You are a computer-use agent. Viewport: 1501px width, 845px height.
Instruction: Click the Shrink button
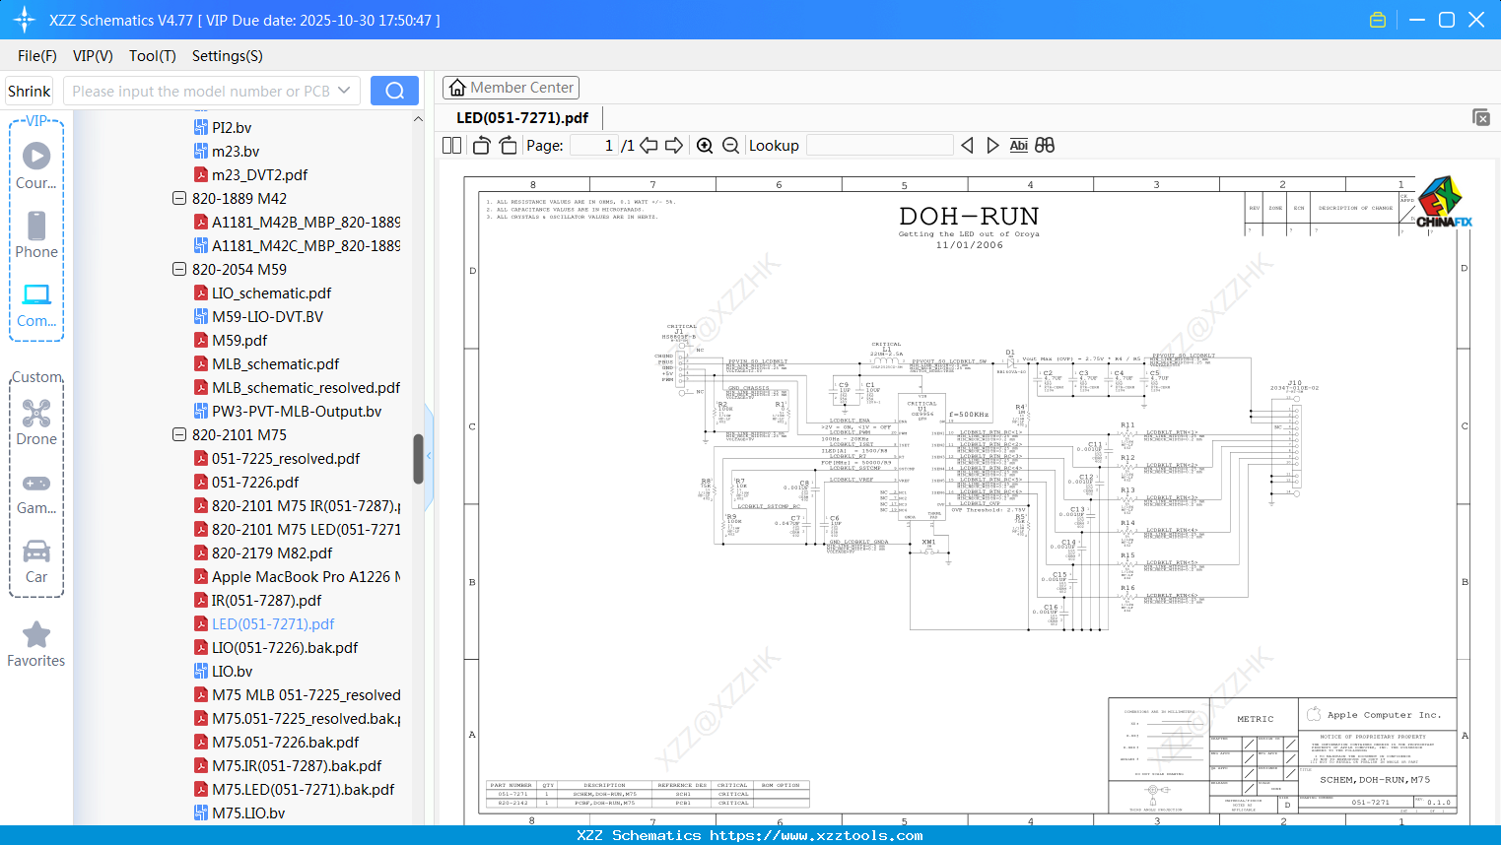pyautogui.click(x=30, y=91)
